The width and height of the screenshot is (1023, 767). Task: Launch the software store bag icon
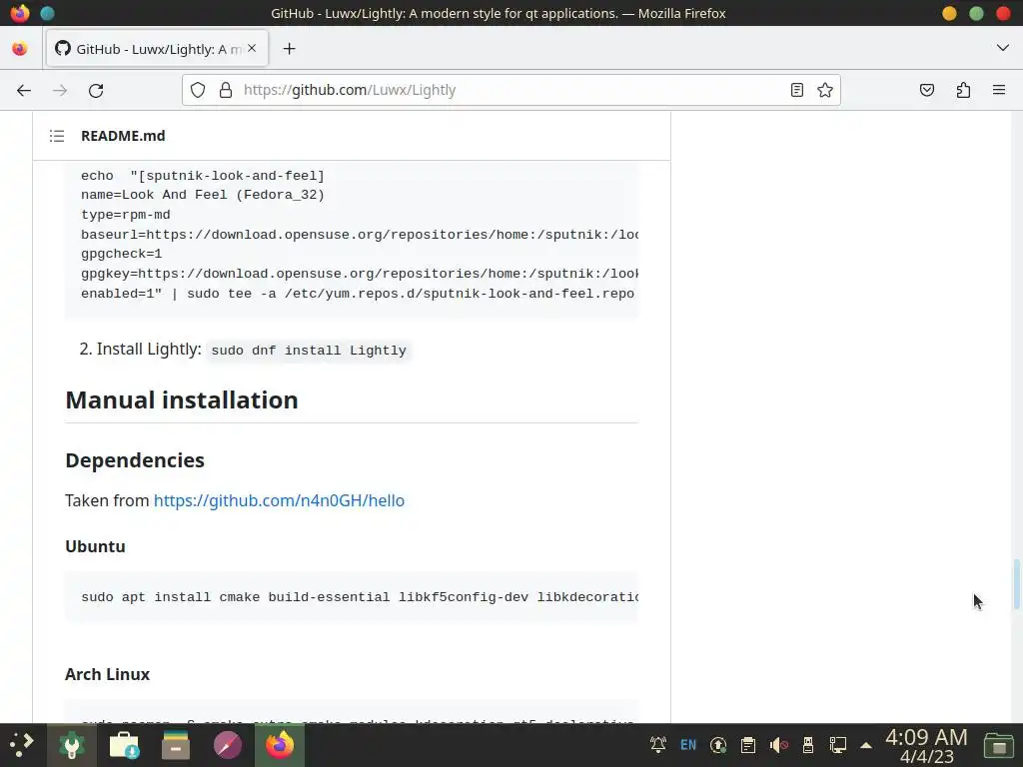124,745
